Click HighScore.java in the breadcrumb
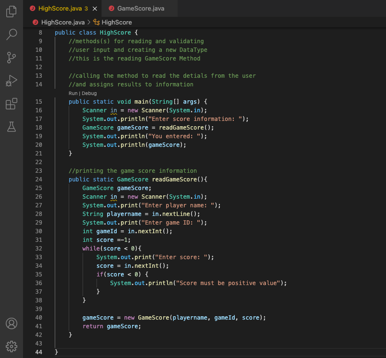This screenshot has height=358, width=386. pos(63,23)
